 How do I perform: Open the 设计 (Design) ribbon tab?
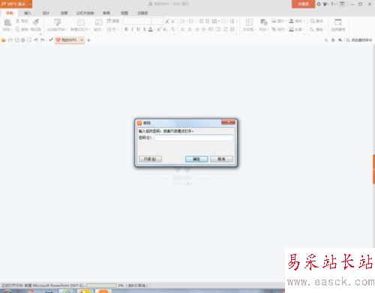(46, 13)
